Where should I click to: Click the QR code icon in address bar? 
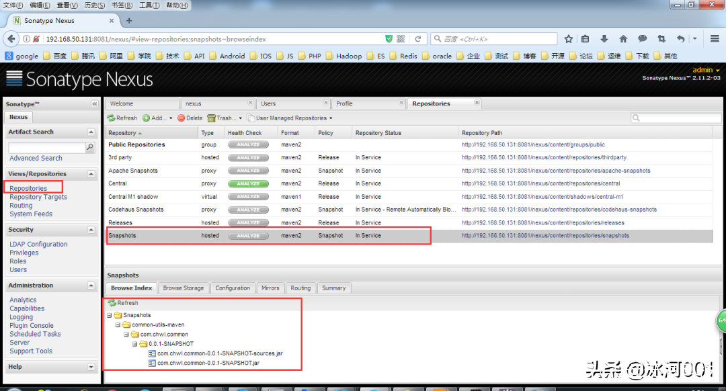[401, 39]
